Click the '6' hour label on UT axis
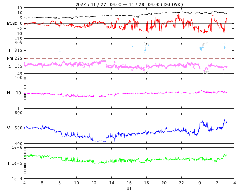 point(42,183)
